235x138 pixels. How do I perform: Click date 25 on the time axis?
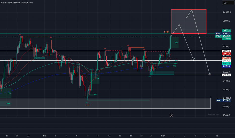(x=141, y=136)
